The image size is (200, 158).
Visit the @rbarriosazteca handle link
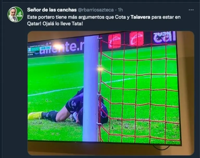(x=96, y=10)
